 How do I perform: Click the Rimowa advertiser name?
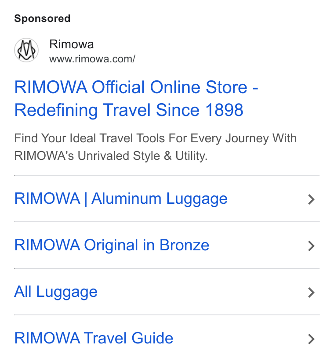tap(71, 44)
